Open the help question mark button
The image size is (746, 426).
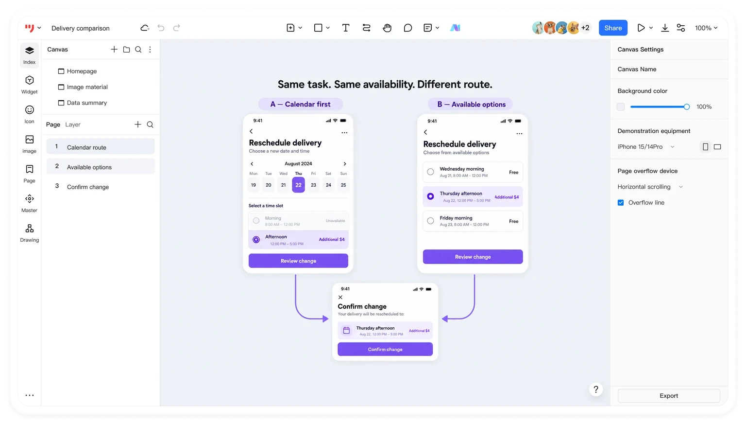596,390
